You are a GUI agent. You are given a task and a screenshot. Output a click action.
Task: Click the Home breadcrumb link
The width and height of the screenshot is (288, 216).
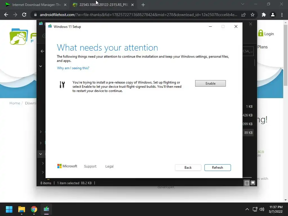(x=15, y=103)
